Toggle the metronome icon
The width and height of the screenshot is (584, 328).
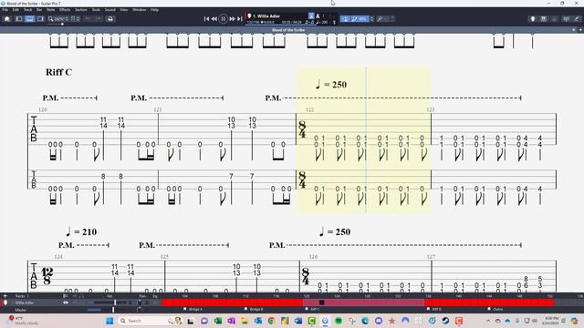pos(318,16)
